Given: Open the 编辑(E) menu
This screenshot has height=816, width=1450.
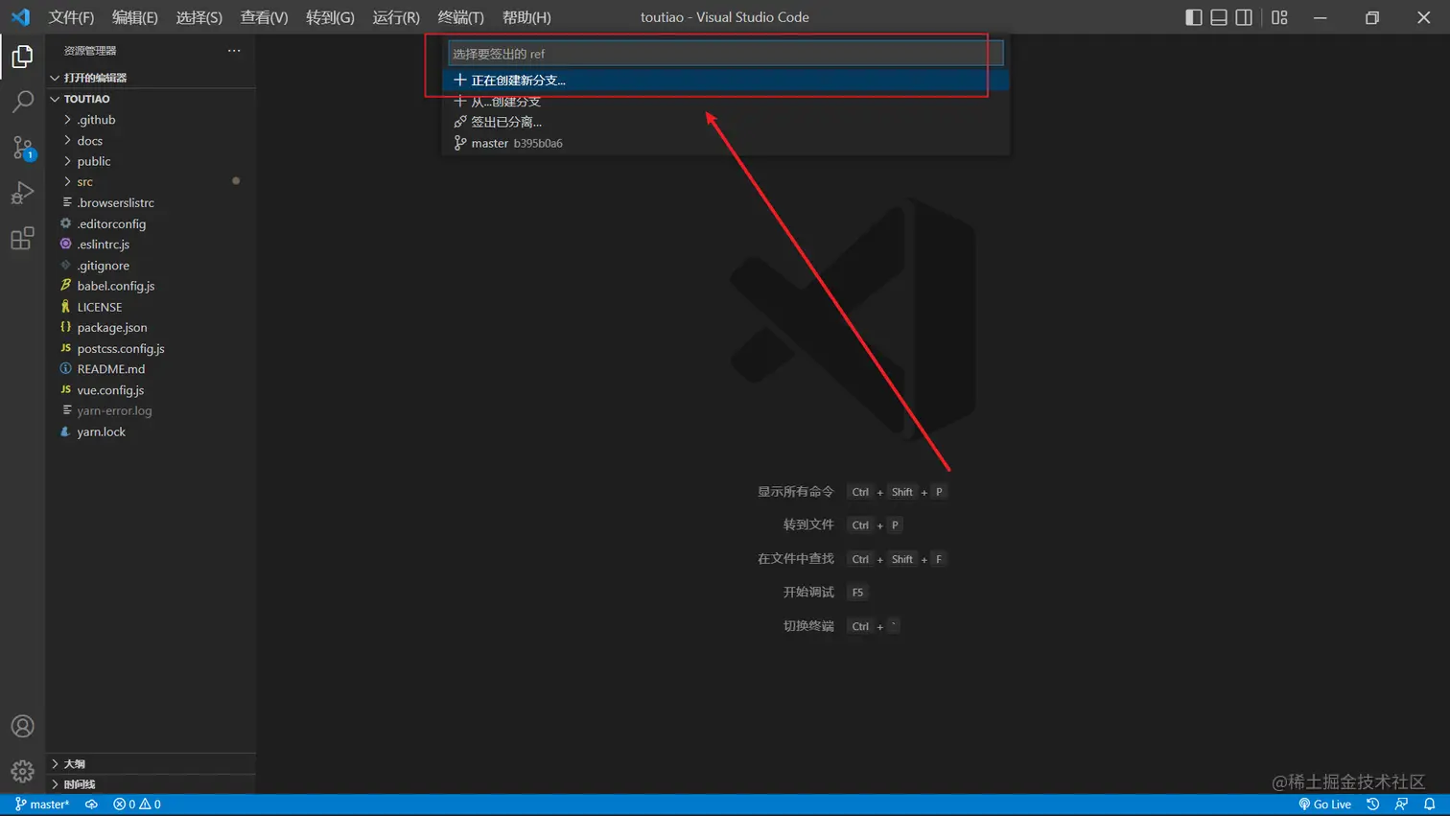Looking at the screenshot, I should pyautogui.click(x=135, y=17).
